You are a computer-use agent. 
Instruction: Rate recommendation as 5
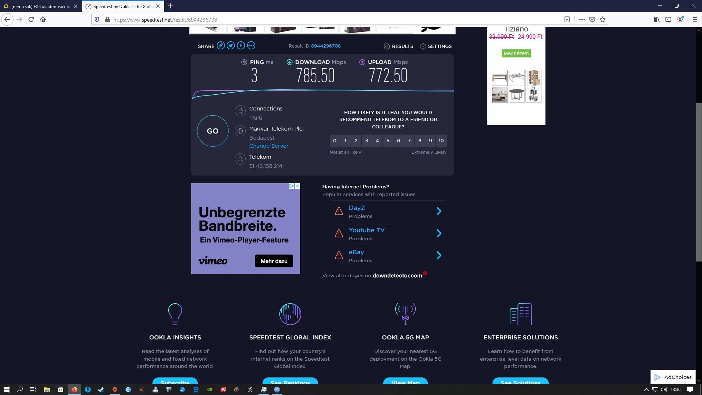tap(388, 141)
